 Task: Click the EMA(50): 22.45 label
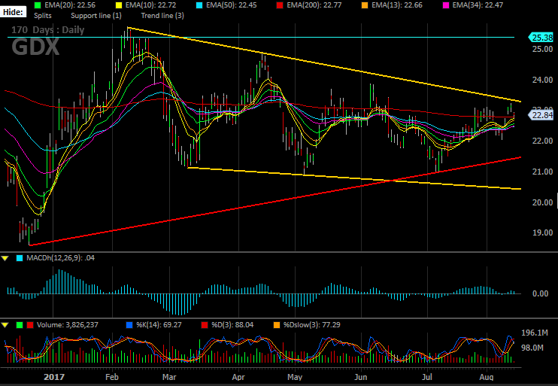click(x=232, y=5)
